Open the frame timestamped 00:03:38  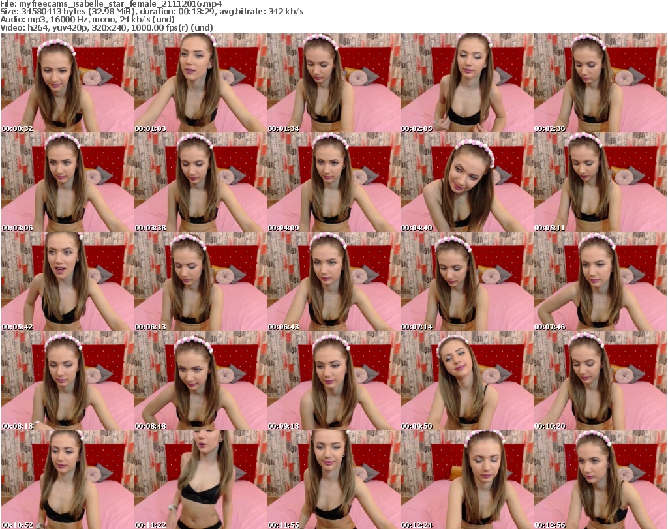[201, 182]
